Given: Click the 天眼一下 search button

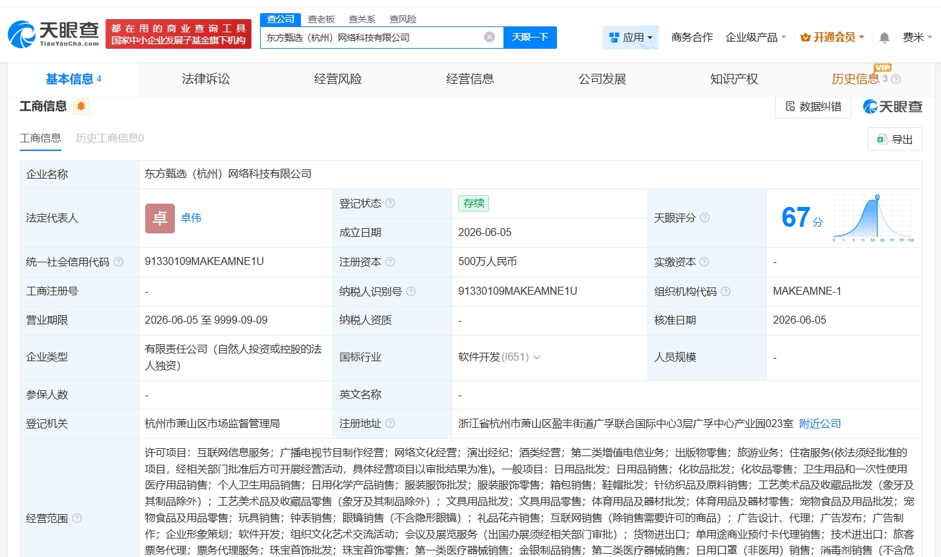Looking at the screenshot, I should click(x=530, y=38).
